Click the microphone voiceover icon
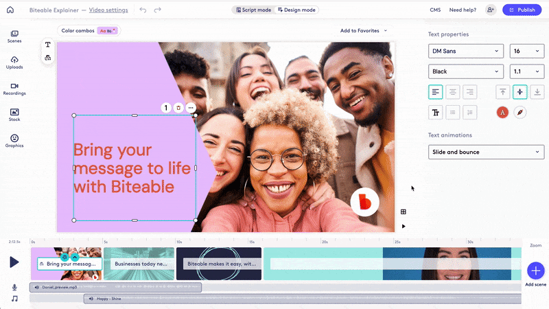The height and width of the screenshot is (309, 549). click(x=14, y=287)
